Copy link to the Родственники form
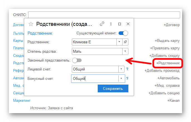The height and width of the screenshot is (122, 191). point(102,24)
